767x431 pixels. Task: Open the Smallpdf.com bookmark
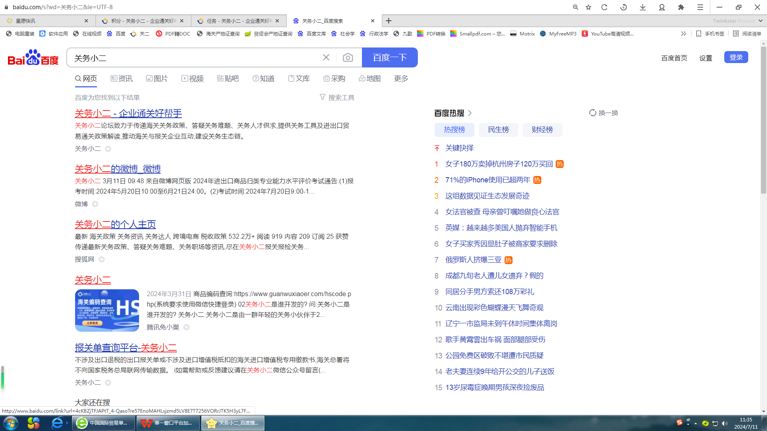point(478,34)
